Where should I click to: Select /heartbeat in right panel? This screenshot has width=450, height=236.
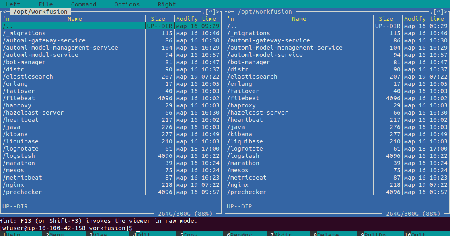coord(337,120)
